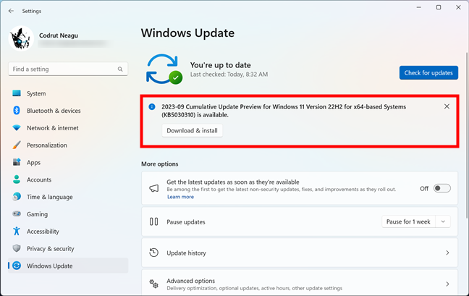Click the Bluetooth icon in sidebar
This screenshot has width=469, height=296.
(x=17, y=110)
